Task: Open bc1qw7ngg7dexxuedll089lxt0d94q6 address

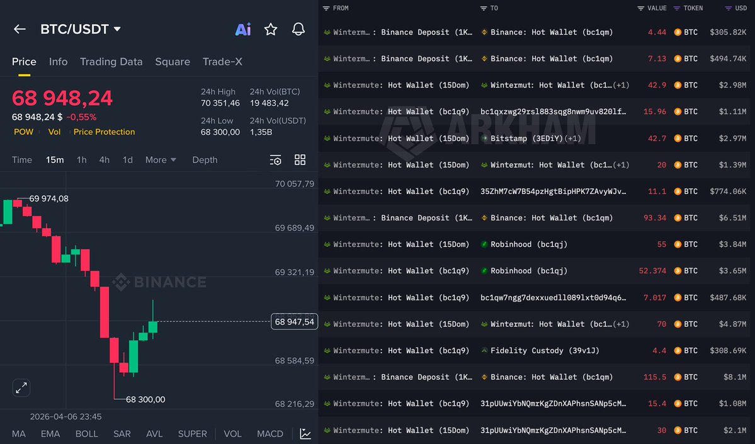Action: (553, 298)
